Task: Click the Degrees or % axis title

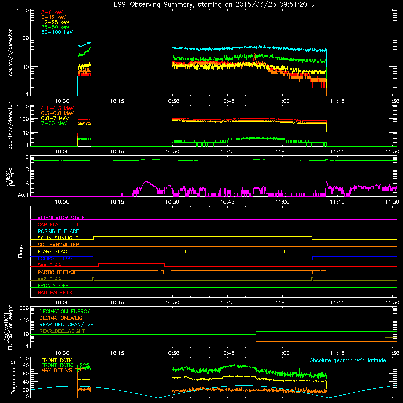Action: [x=13, y=377]
